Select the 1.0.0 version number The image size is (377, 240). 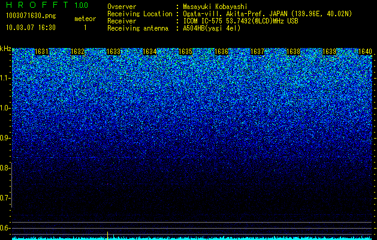(82, 5)
